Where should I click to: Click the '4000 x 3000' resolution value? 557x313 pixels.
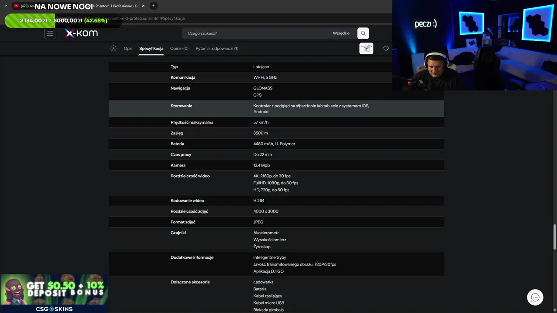[x=266, y=211]
